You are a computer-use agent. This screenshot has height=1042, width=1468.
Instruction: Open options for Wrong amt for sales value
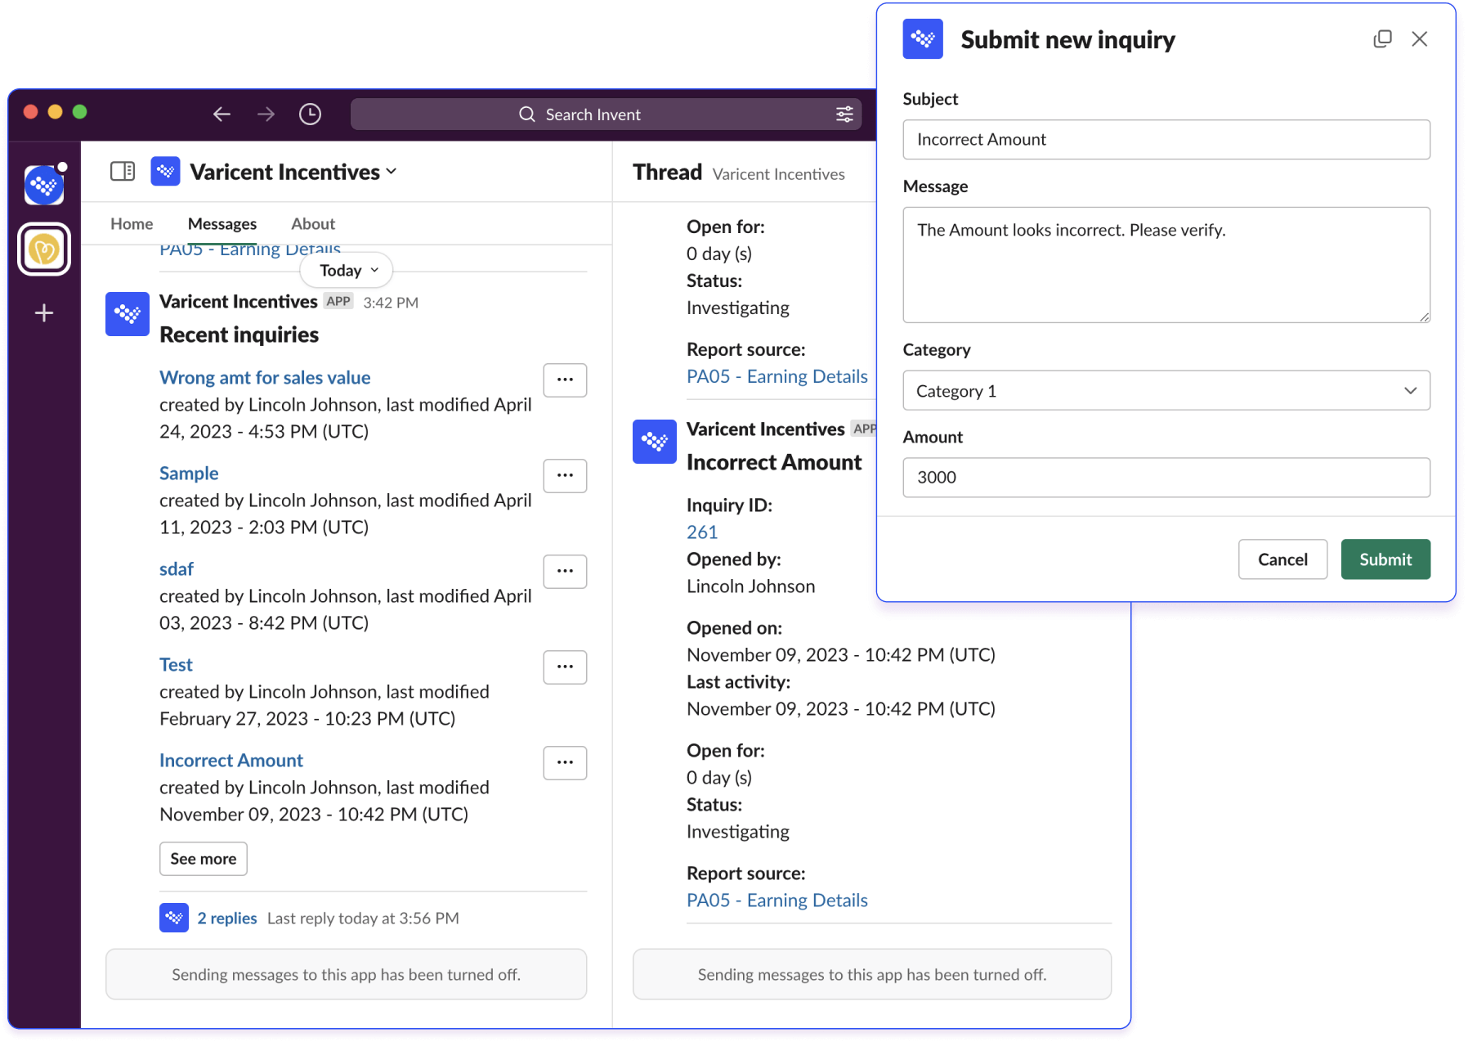pos(565,380)
